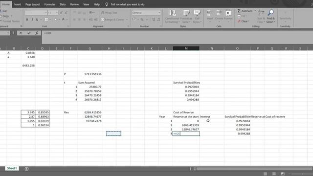Toggle Bold formatting
Image resolution: width=313 pixels, height=176 pixels.
click(27, 20)
